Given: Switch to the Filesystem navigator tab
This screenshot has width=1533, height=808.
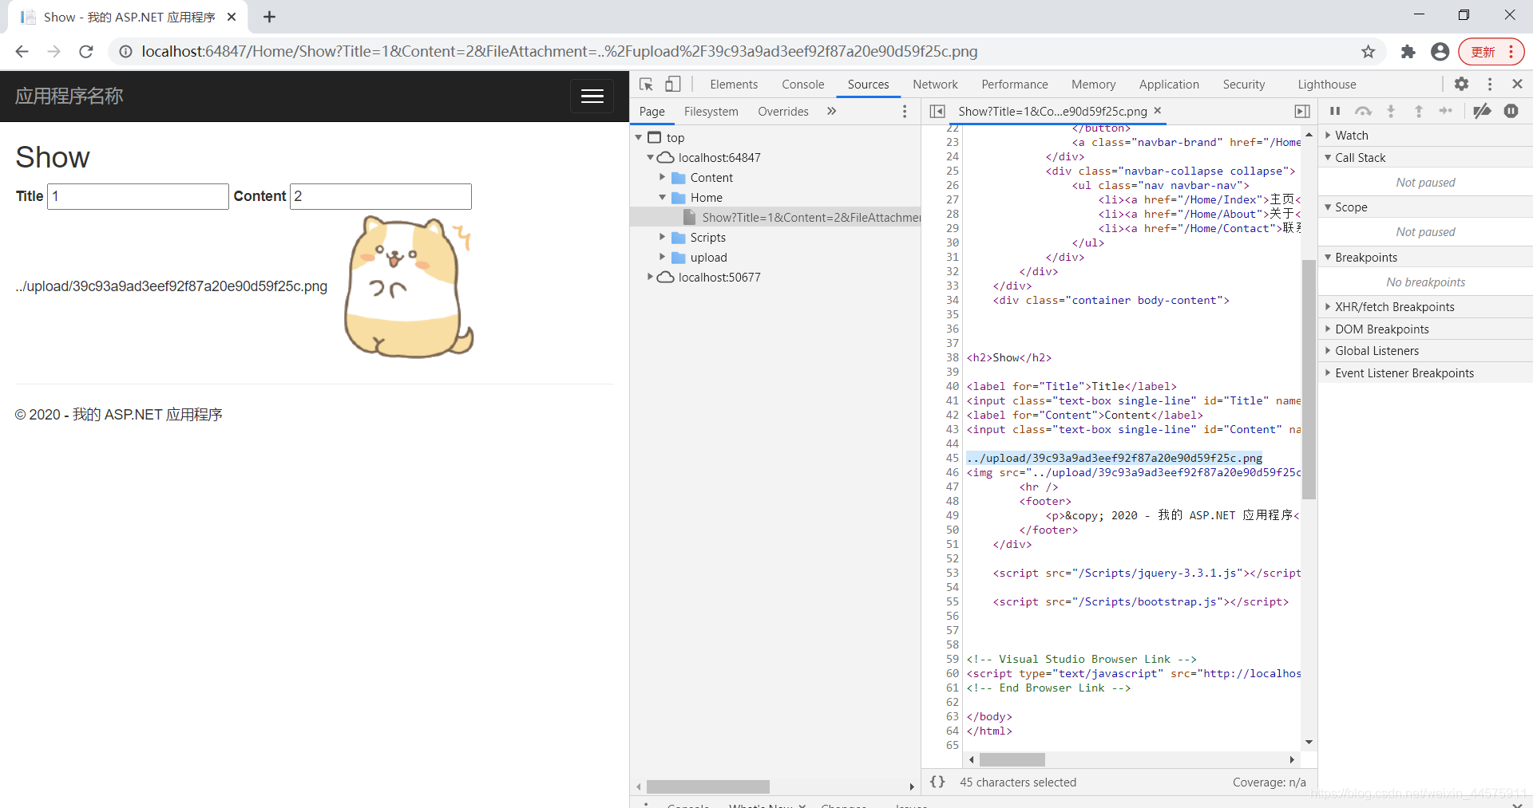Looking at the screenshot, I should coord(711,112).
